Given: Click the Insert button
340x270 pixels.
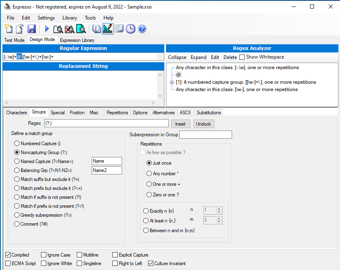Looking at the screenshot, I should (x=181, y=124).
